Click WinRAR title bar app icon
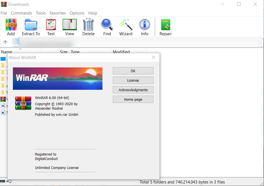264x186 pixels. click(x=4, y=4)
